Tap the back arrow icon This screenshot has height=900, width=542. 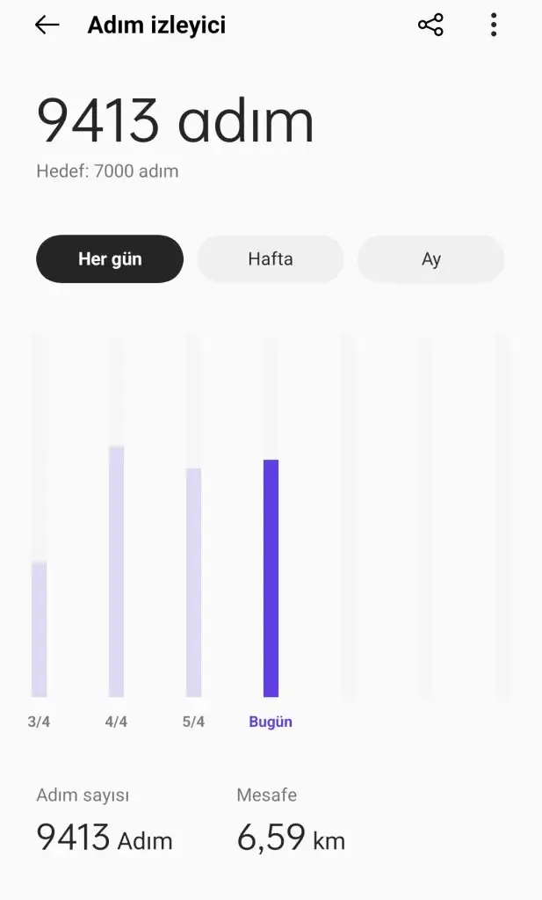[x=47, y=25]
